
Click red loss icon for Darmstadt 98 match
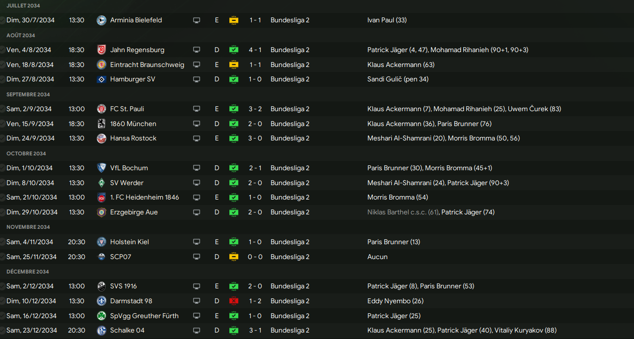point(233,301)
